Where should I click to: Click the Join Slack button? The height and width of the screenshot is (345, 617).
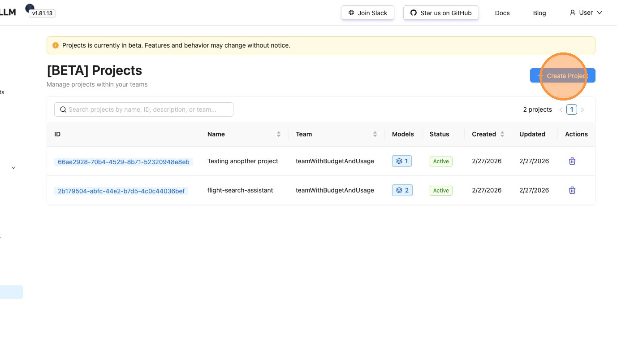click(x=367, y=13)
